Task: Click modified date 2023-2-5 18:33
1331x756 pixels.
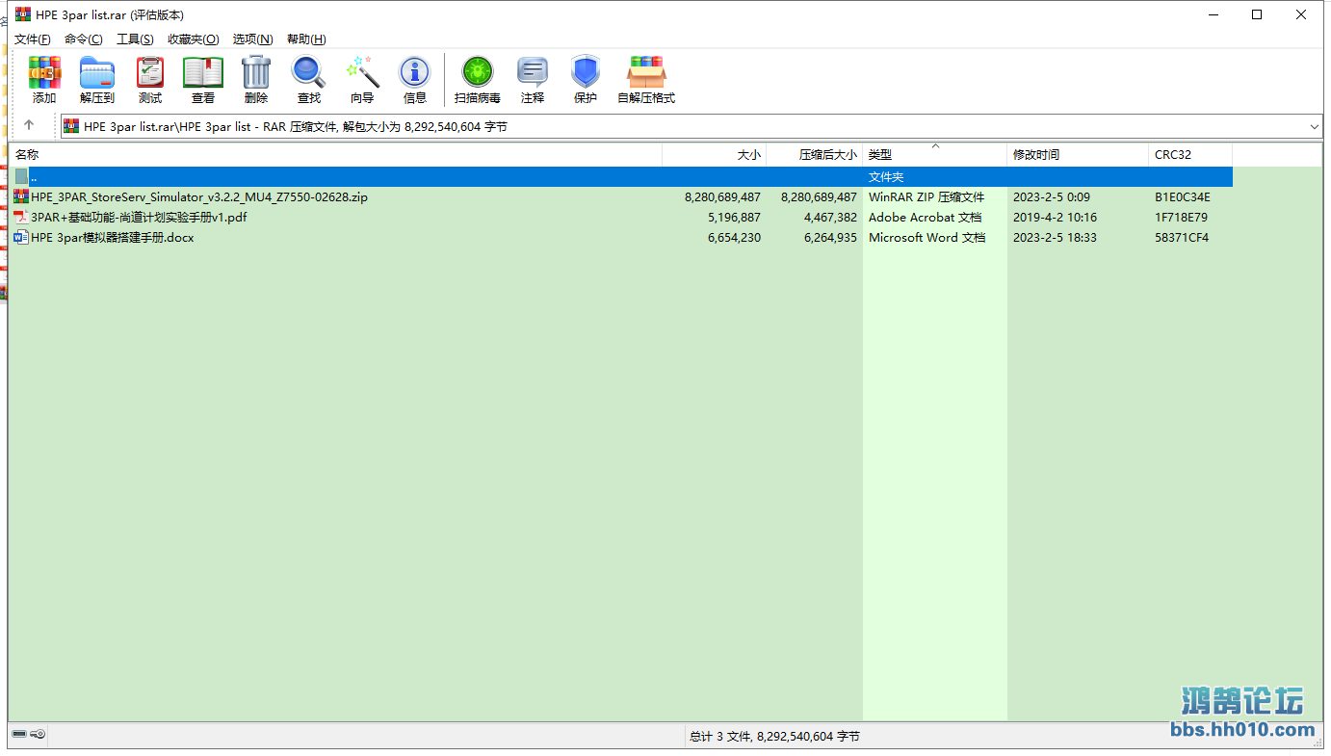Action: [x=1055, y=237]
